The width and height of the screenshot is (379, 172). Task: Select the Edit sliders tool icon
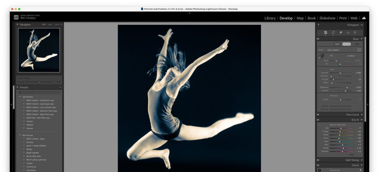click(x=325, y=33)
